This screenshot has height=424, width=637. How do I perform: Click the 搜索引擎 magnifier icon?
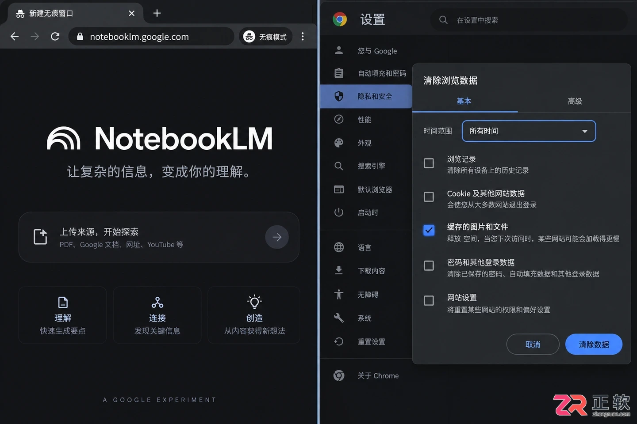[x=339, y=166]
